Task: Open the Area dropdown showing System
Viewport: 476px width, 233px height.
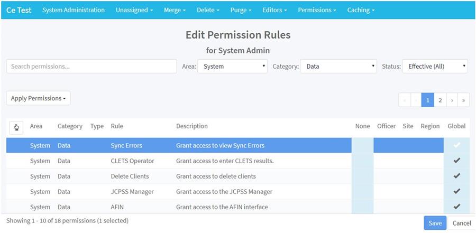Action: pyautogui.click(x=232, y=67)
